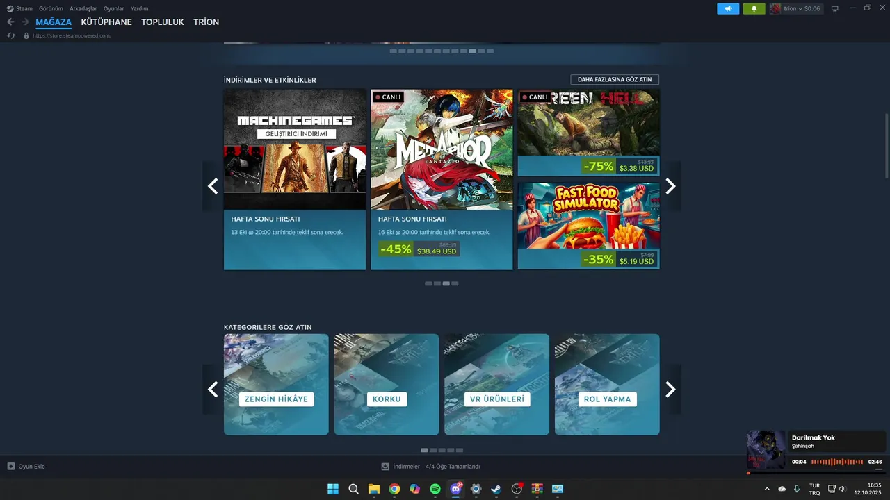Click the -45% $38.49 USD price
Viewport: 890px width, 500px height.
(x=419, y=249)
